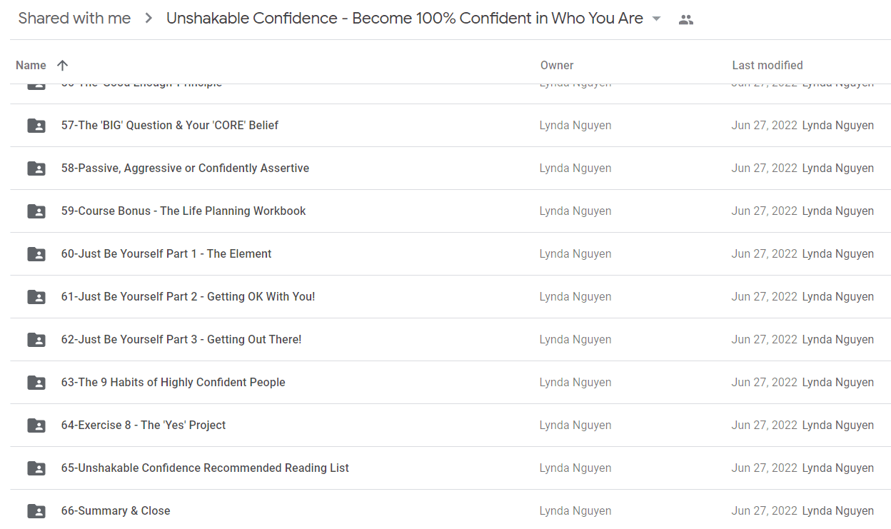Click shared folder icon for 58-Passive, Aggressive
The height and width of the screenshot is (529, 891).
pos(36,168)
